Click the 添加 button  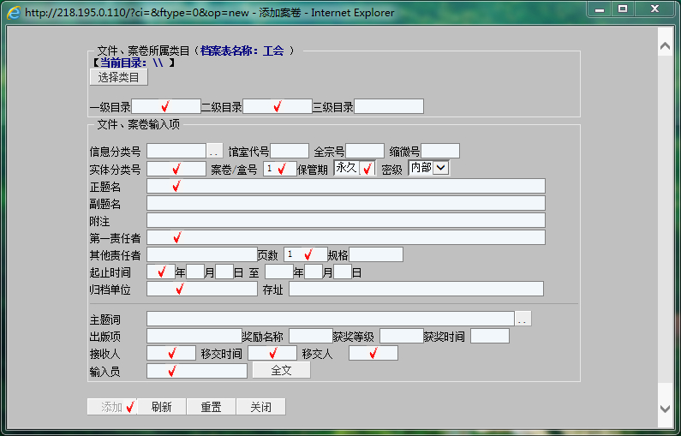111,407
